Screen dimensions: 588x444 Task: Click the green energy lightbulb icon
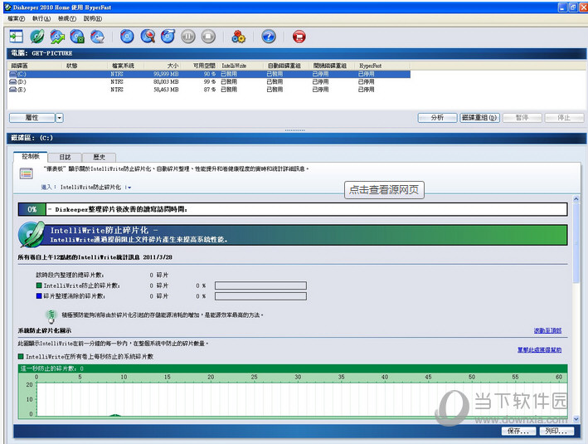51,316
